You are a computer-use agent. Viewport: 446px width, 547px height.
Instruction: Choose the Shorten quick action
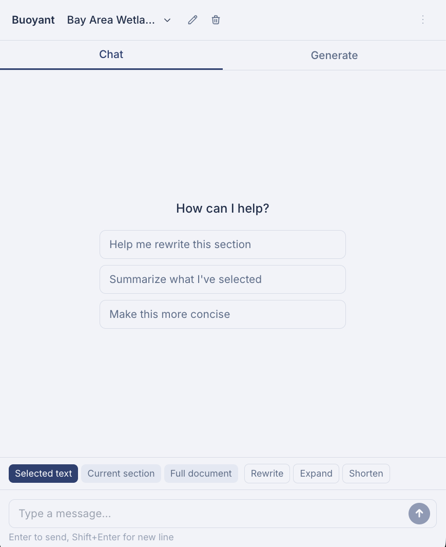click(366, 474)
